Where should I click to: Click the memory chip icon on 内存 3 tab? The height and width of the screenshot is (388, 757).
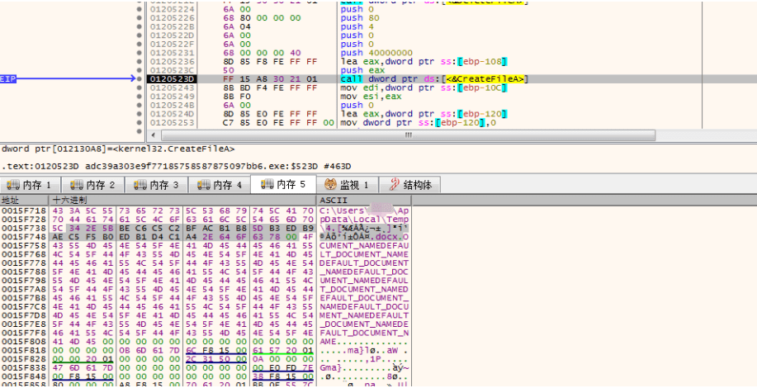(x=140, y=185)
